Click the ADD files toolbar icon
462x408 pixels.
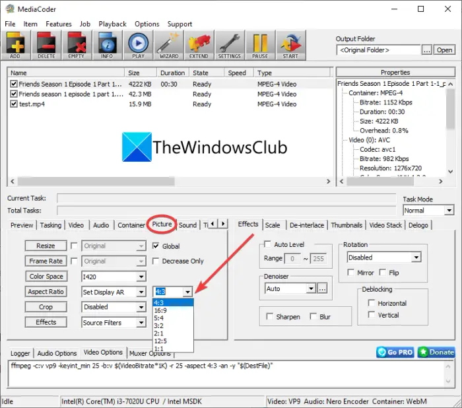(x=16, y=46)
